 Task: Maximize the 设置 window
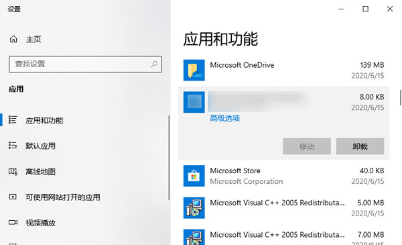tap(365, 9)
